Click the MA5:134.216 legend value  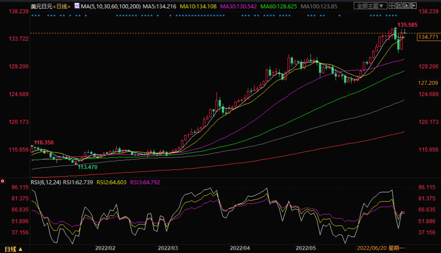point(159,6)
